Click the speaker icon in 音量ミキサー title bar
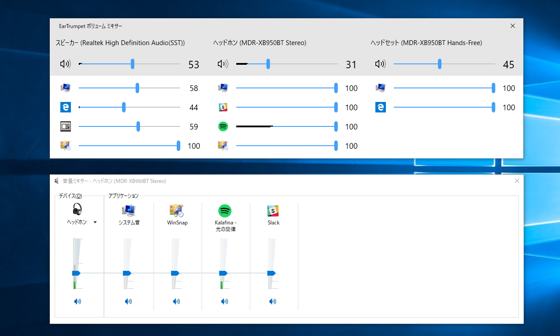 point(56,181)
